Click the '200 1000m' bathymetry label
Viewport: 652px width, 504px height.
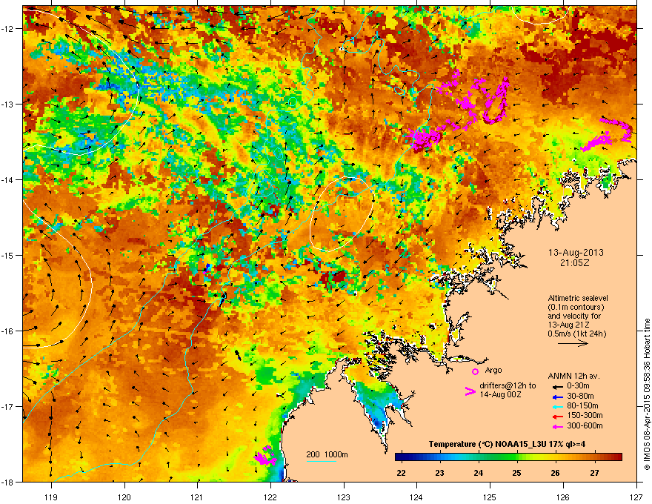click(327, 454)
